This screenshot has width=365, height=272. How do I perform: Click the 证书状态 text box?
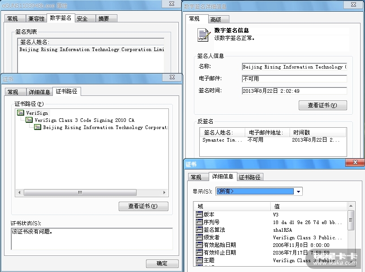coord(92,239)
